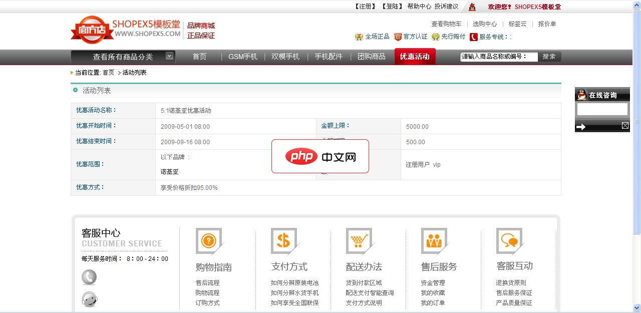Click the 全场正品 badge icon
This screenshot has width=641, height=313.
(x=359, y=36)
